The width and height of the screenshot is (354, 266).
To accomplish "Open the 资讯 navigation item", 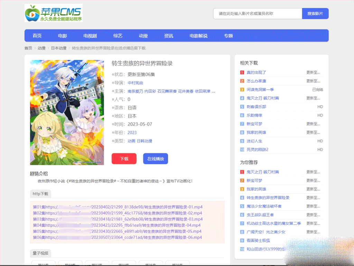I will pos(169,36).
